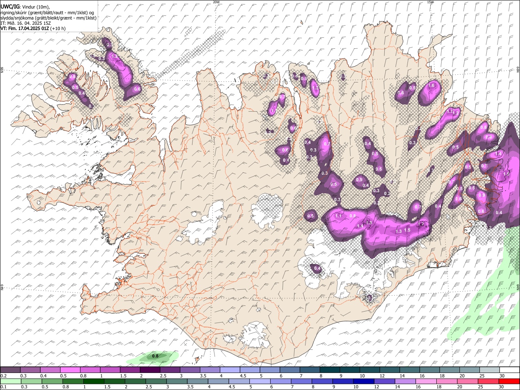
Task: Click the 'slydda/snjókoma (grátt/bleikt/grænt' description line
Action: [x=48, y=17]
